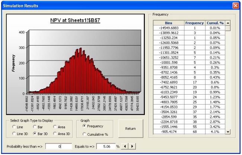The width and height of the screenshot is (242, 155).
Task: Switch graph to Cumulative %
Action: pyautogui.click(x=95, y=134)
